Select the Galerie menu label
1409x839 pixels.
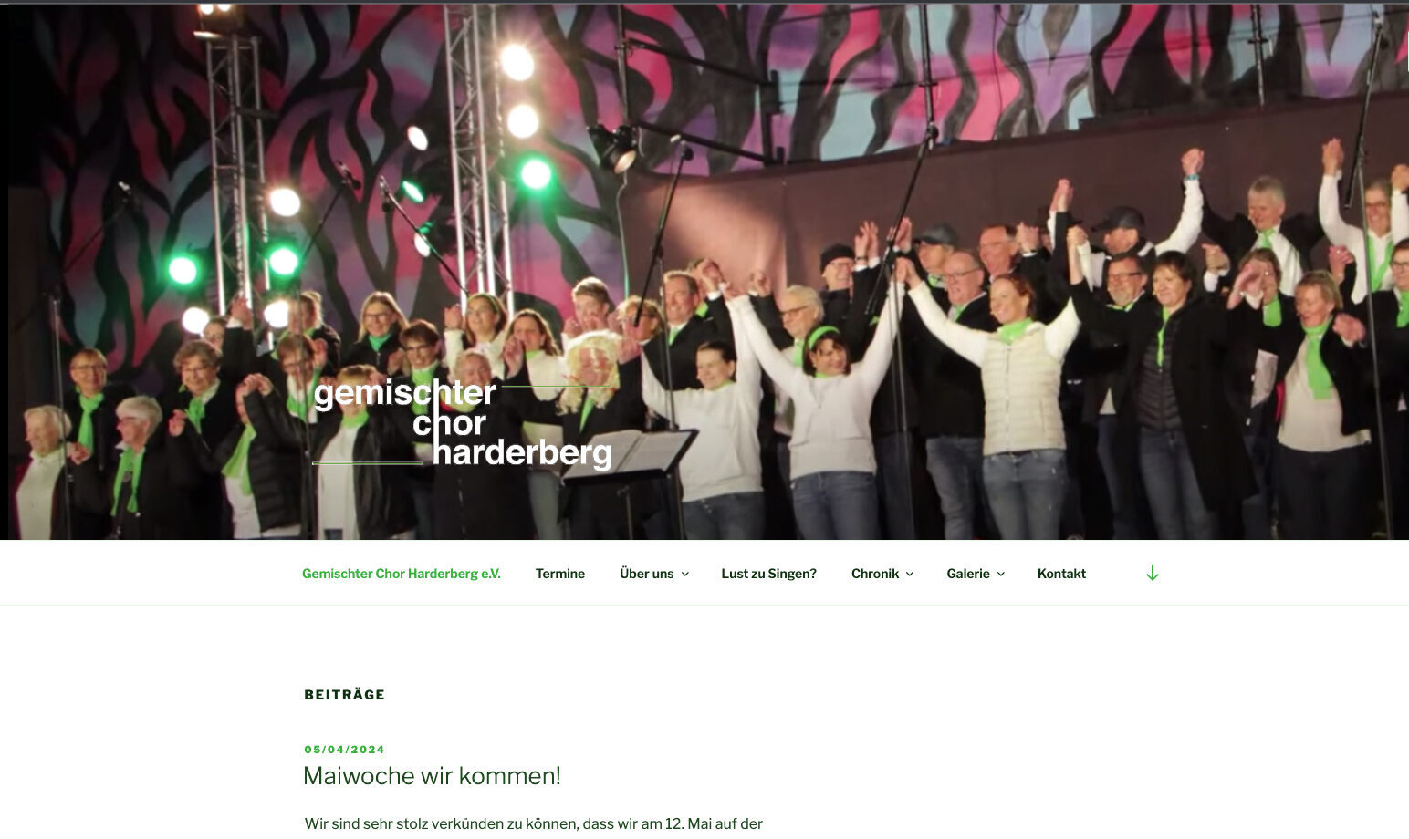[968, 574]
